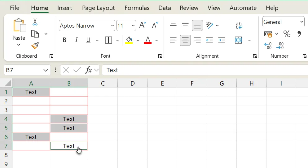Expand the Paste options arrow
The width and height of the screenshot is (308, 168).
pyautogui.click(x=19, y=45)
